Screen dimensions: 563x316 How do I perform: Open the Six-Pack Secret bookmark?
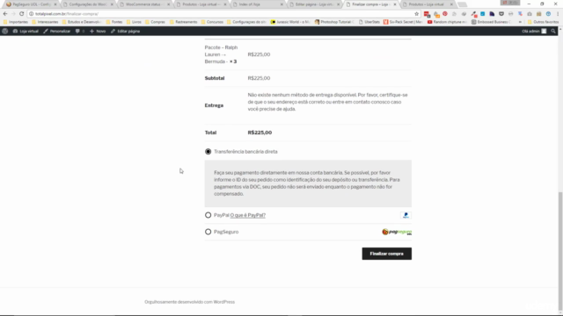pos(403,22)
